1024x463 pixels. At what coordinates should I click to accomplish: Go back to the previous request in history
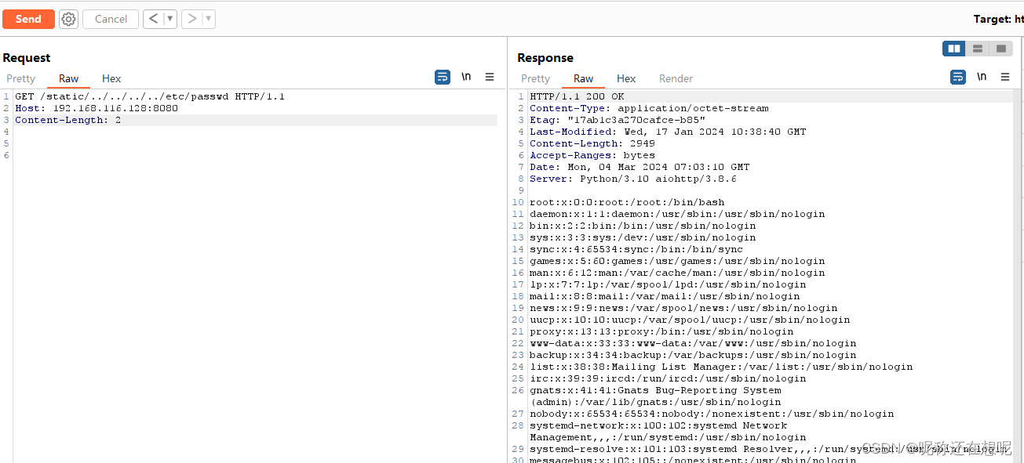tap(153, 19)
